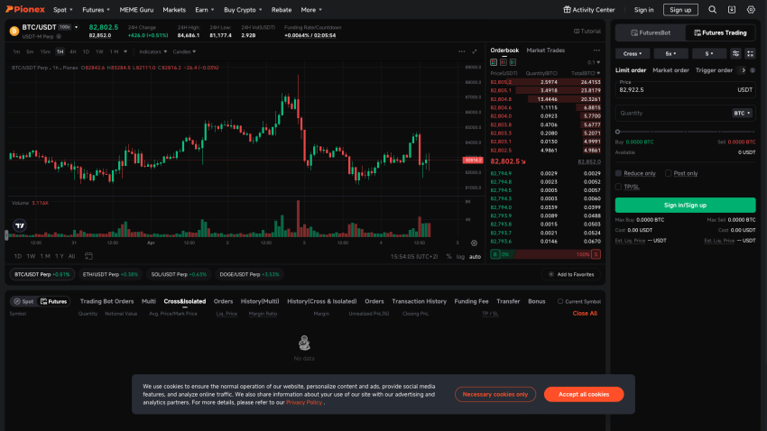The width and height of the screenshot is (767, 431).
Task: Click the collapse handle at chart left edge
Action: 6,235
